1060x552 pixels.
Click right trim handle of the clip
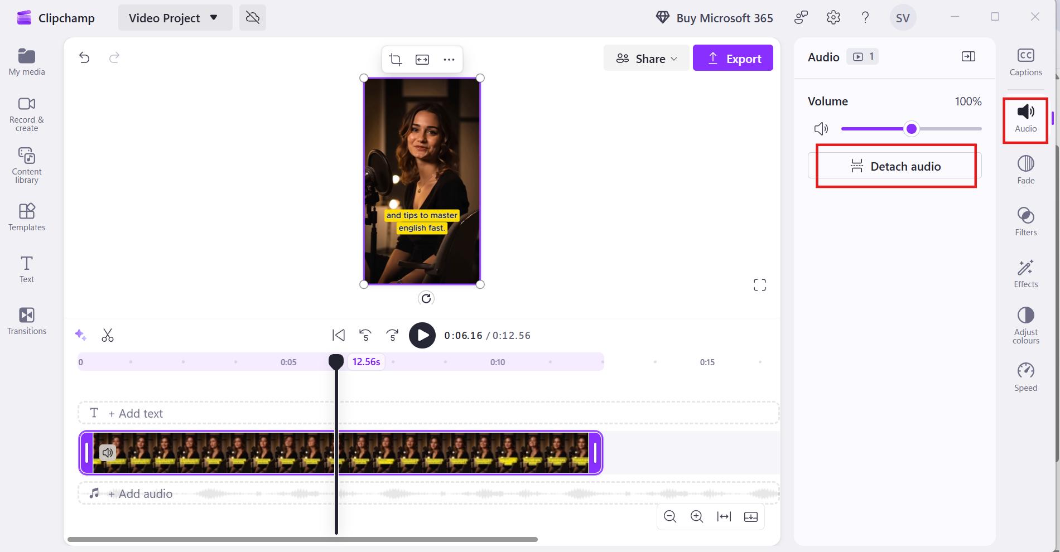pyautogui.click(x=595, y=453)
